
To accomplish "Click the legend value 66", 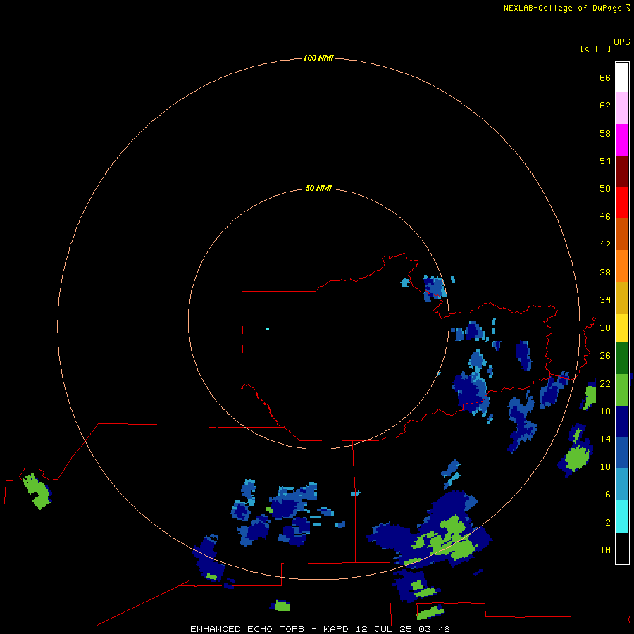I will click(605, 77).
